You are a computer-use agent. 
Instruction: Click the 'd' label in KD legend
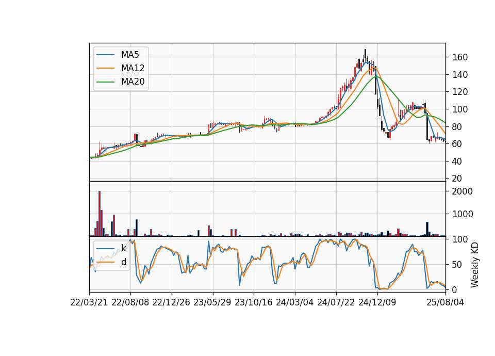pyautogui.click(x=123, y=262)
